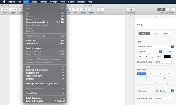Screen dimensions: 176x105
Task: Open the 1.0 - Single spacing dropdown
Action: (164, 91)
